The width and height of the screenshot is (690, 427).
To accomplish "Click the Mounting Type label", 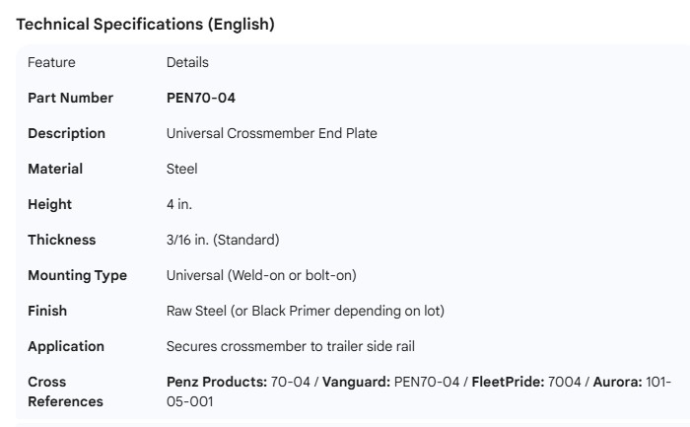I will click(77, 275).
